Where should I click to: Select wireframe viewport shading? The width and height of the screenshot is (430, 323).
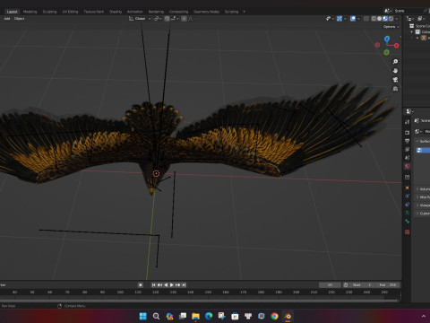pyautogui.click(x=374, y=19)
